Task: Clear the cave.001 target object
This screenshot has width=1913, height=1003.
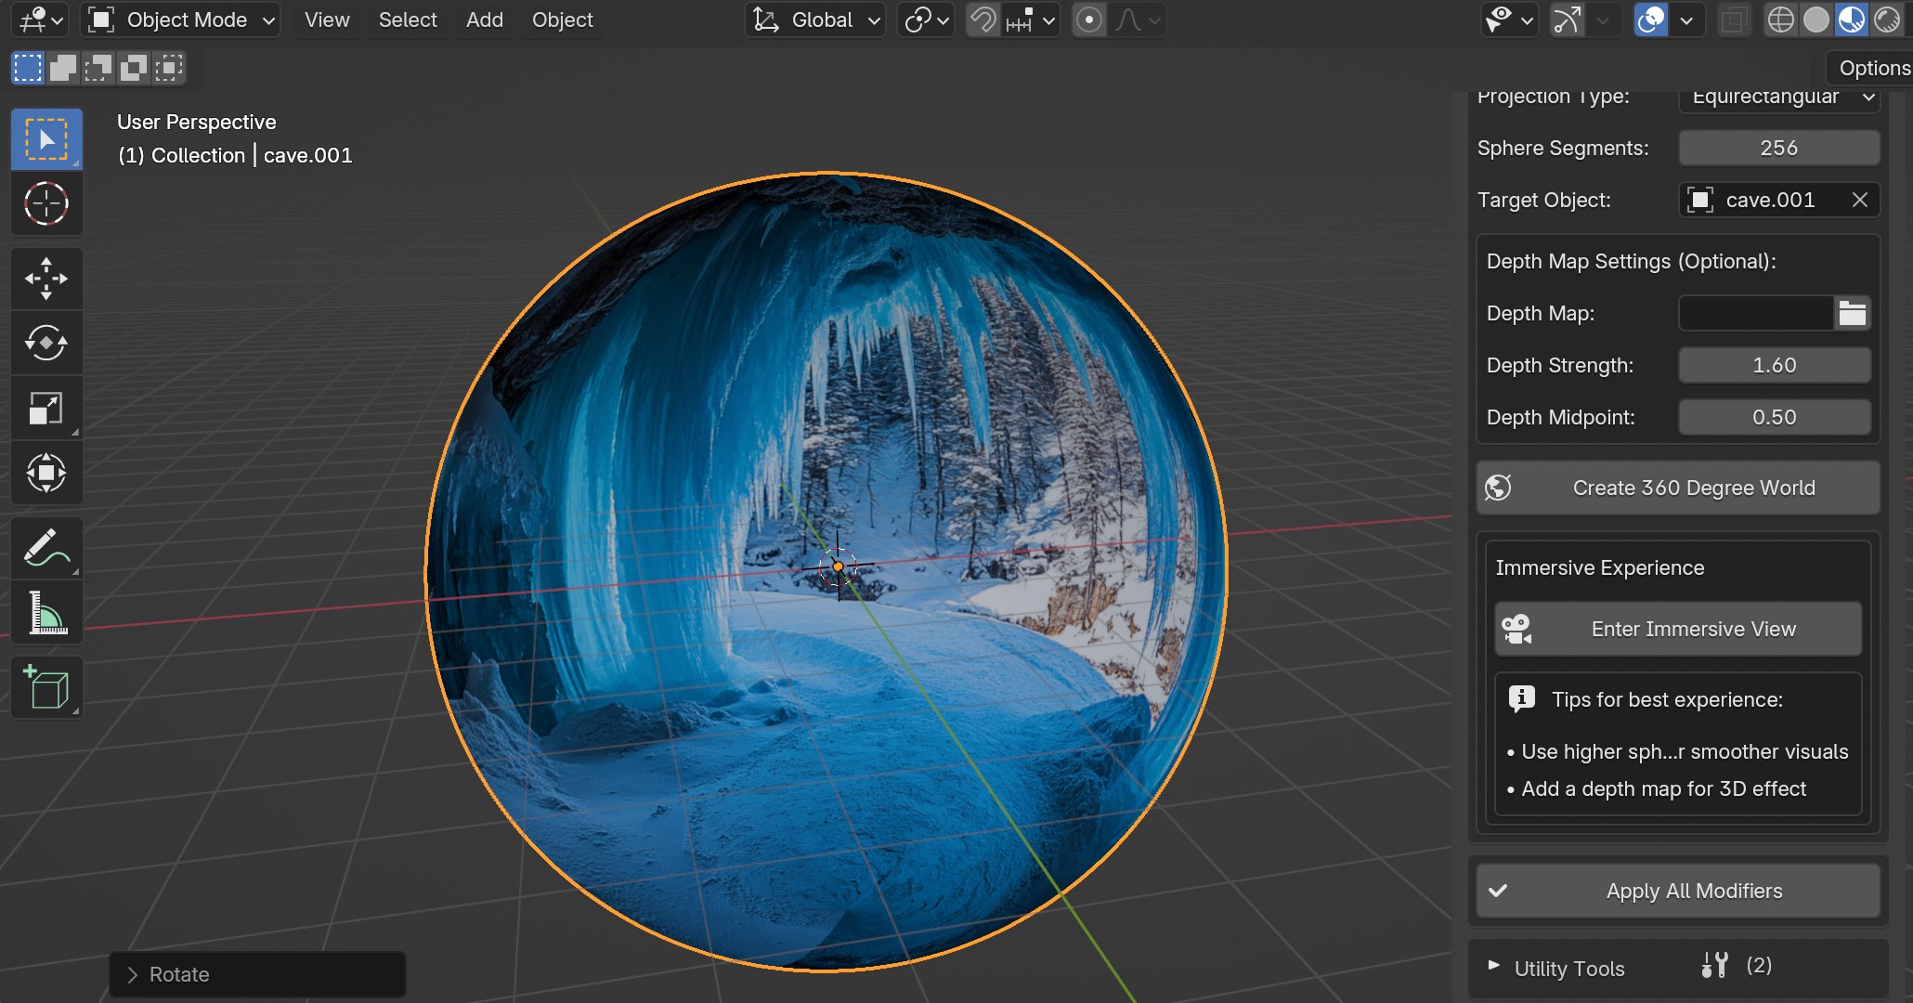Action: tap(1859, 200)
